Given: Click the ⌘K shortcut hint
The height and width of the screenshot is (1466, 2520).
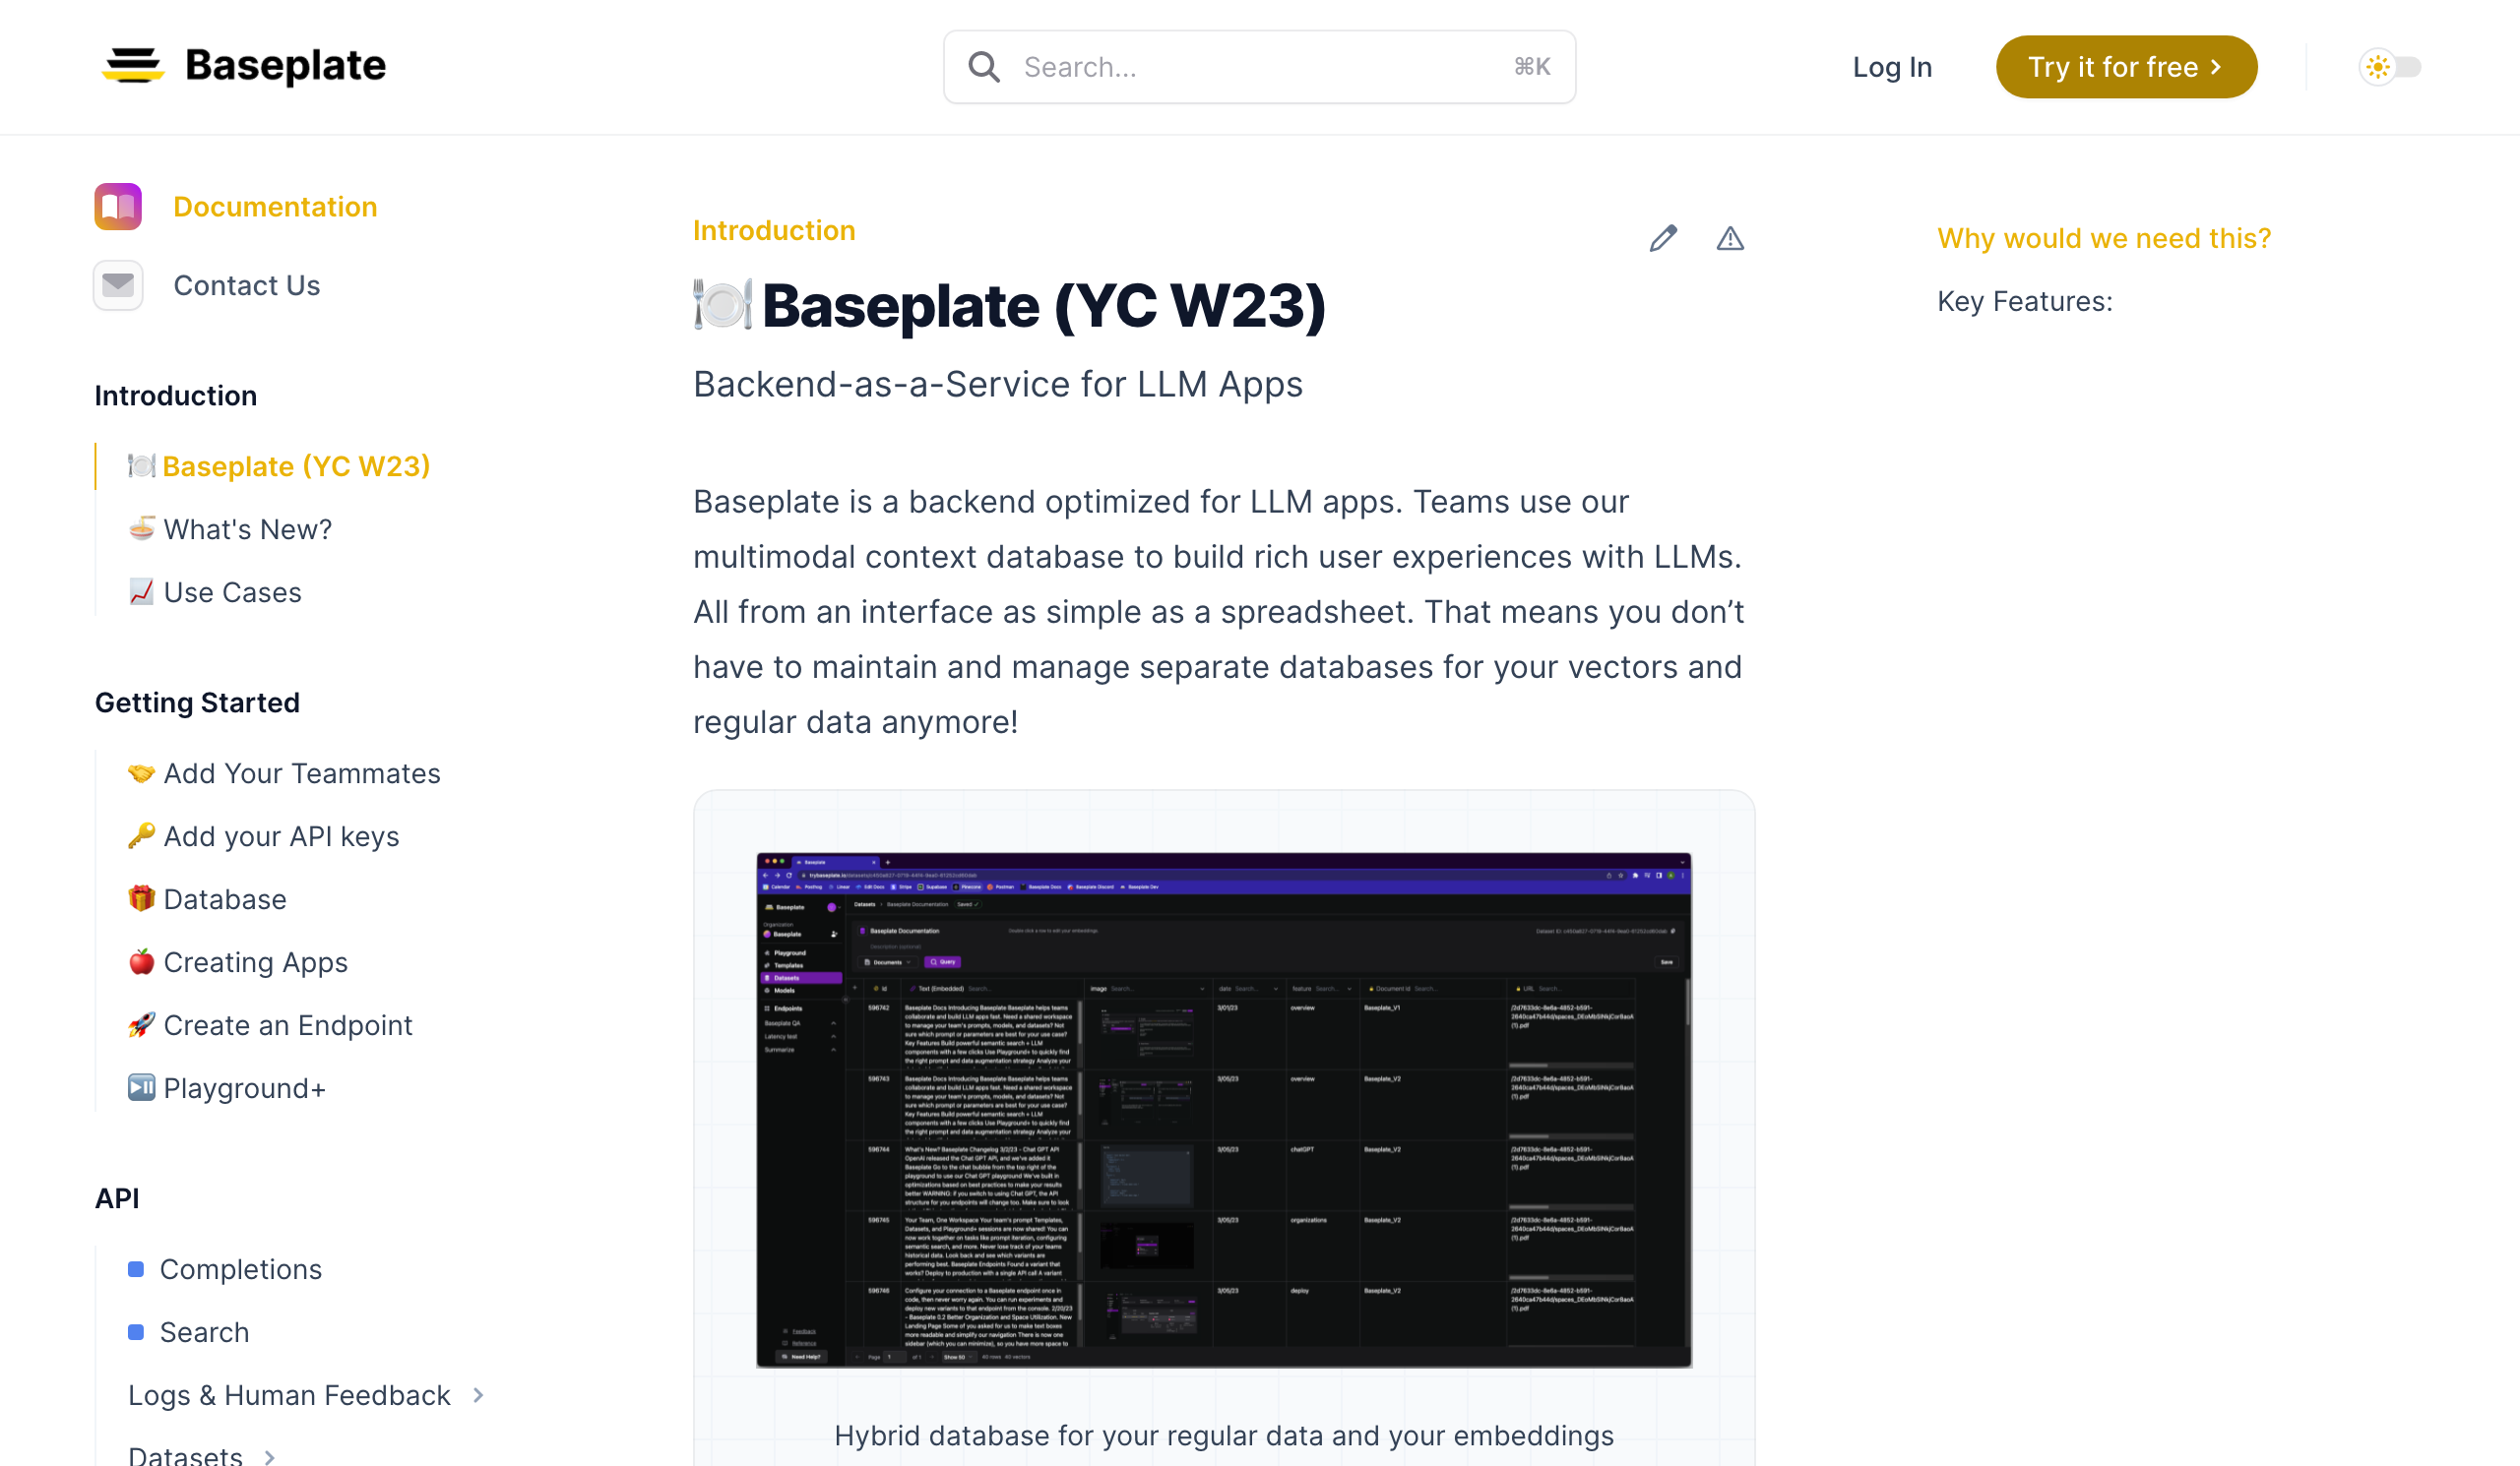Looking at the screenshot, I should point(1531,67).
